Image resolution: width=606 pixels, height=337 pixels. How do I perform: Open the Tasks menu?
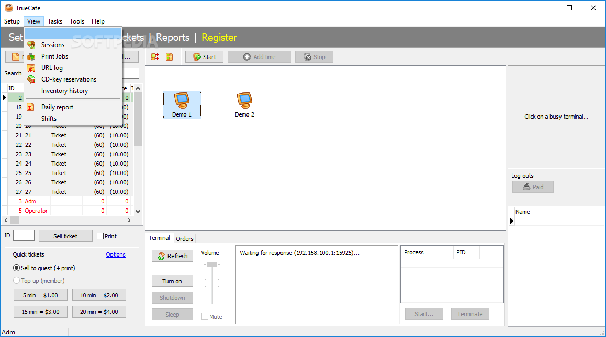(x=55, y=21)
